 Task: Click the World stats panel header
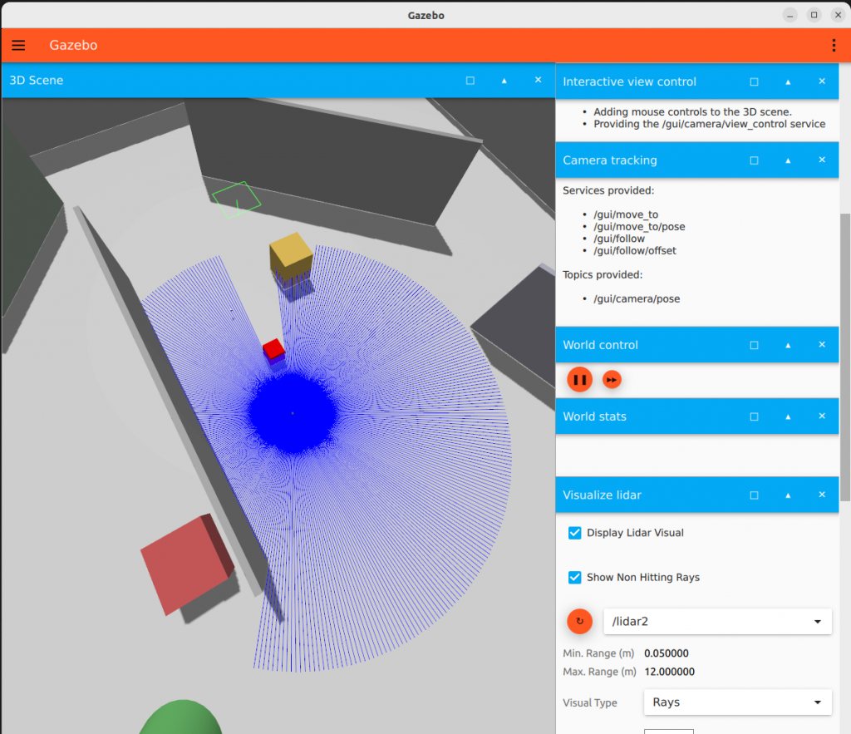pyautogui.click(x=648, y=416)
